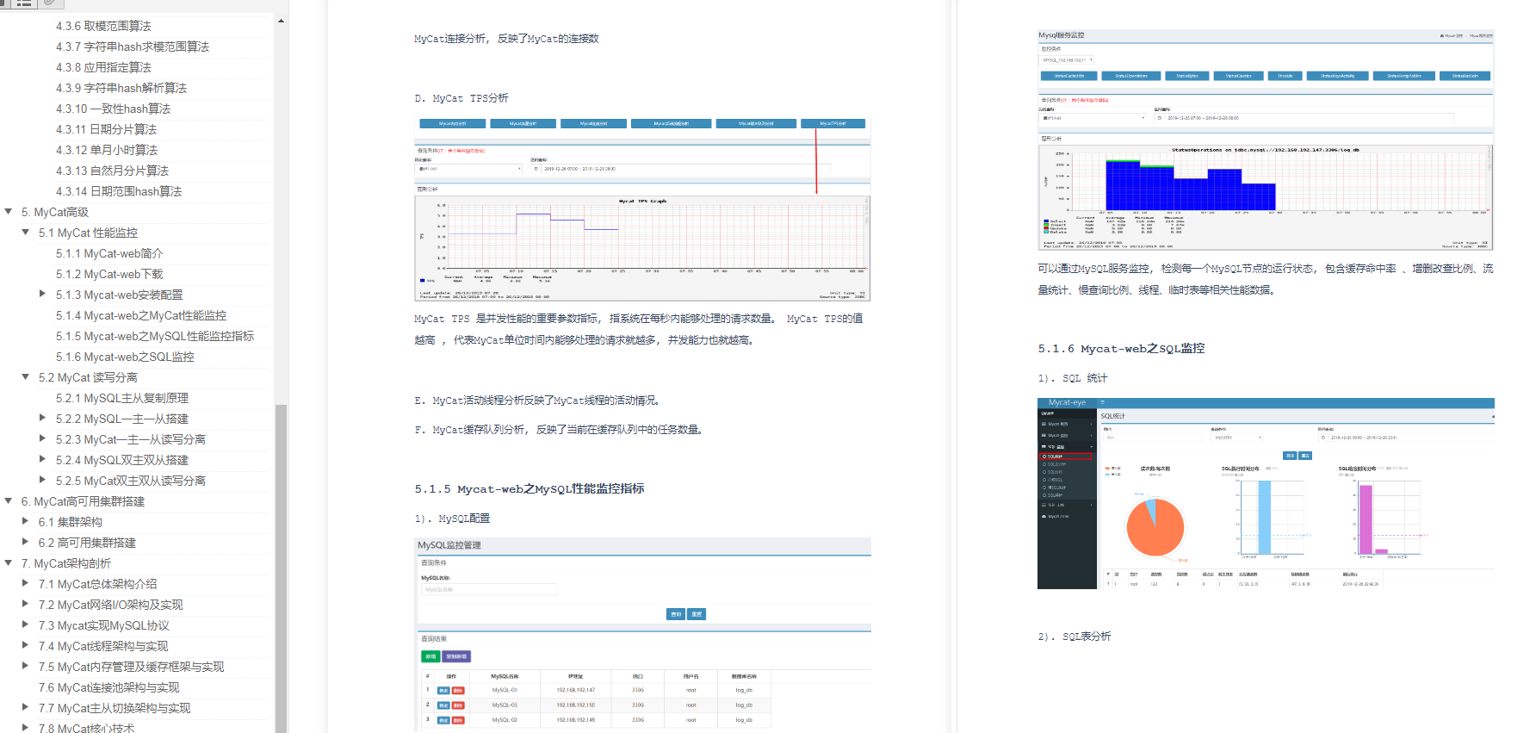The image size is (1536, 733).
Task: Go to 6.1 集群架构 bookmark
Action: (x=71, y=522)
